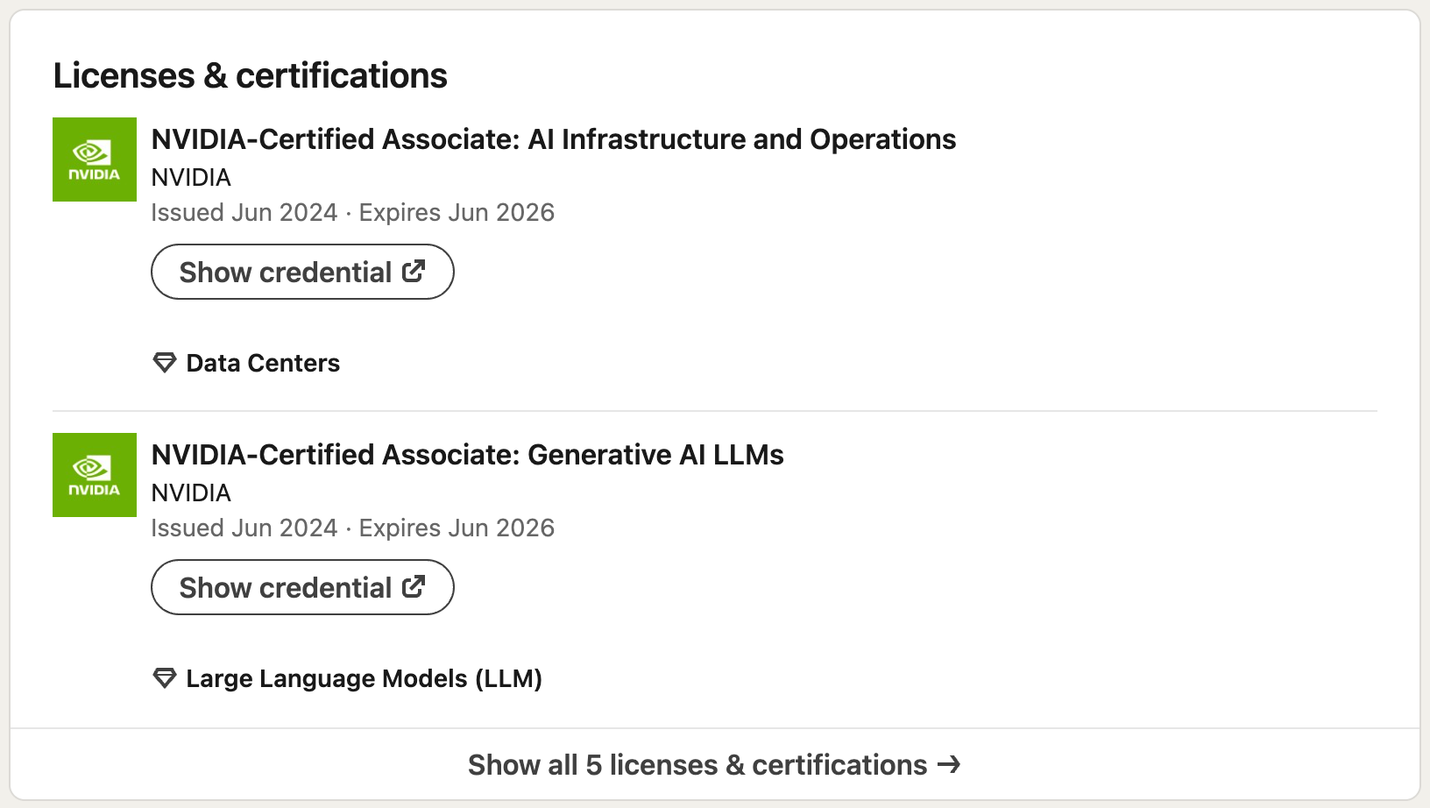Open NVIDIA-Certified Associate: Generative AI LLMs title

coord(468,455)
